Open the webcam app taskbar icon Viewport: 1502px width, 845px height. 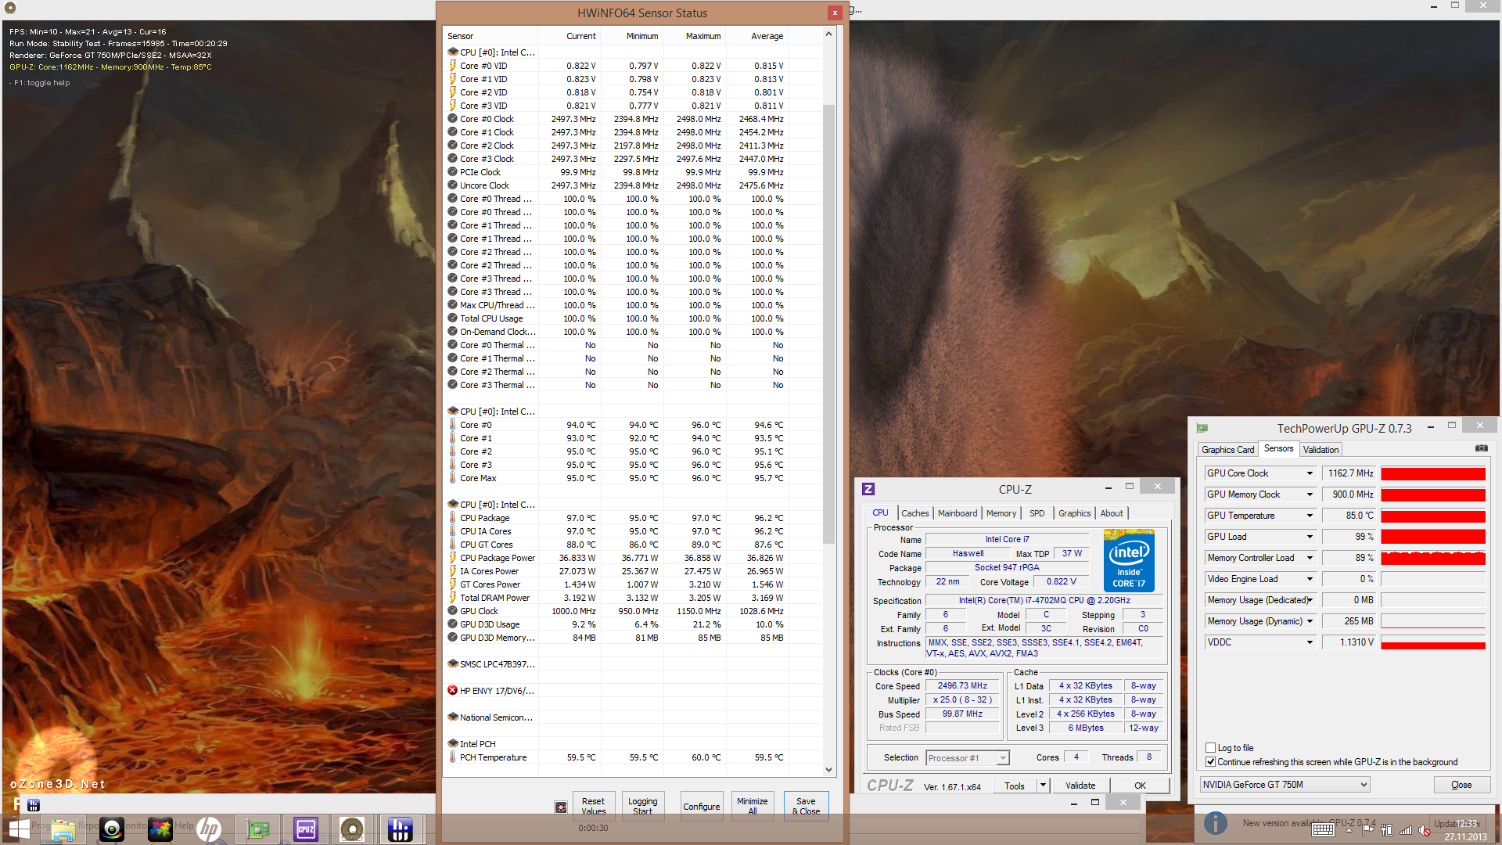(x=112, y=829)
